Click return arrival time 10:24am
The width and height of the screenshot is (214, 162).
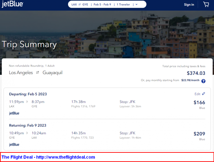click(39, 133)
